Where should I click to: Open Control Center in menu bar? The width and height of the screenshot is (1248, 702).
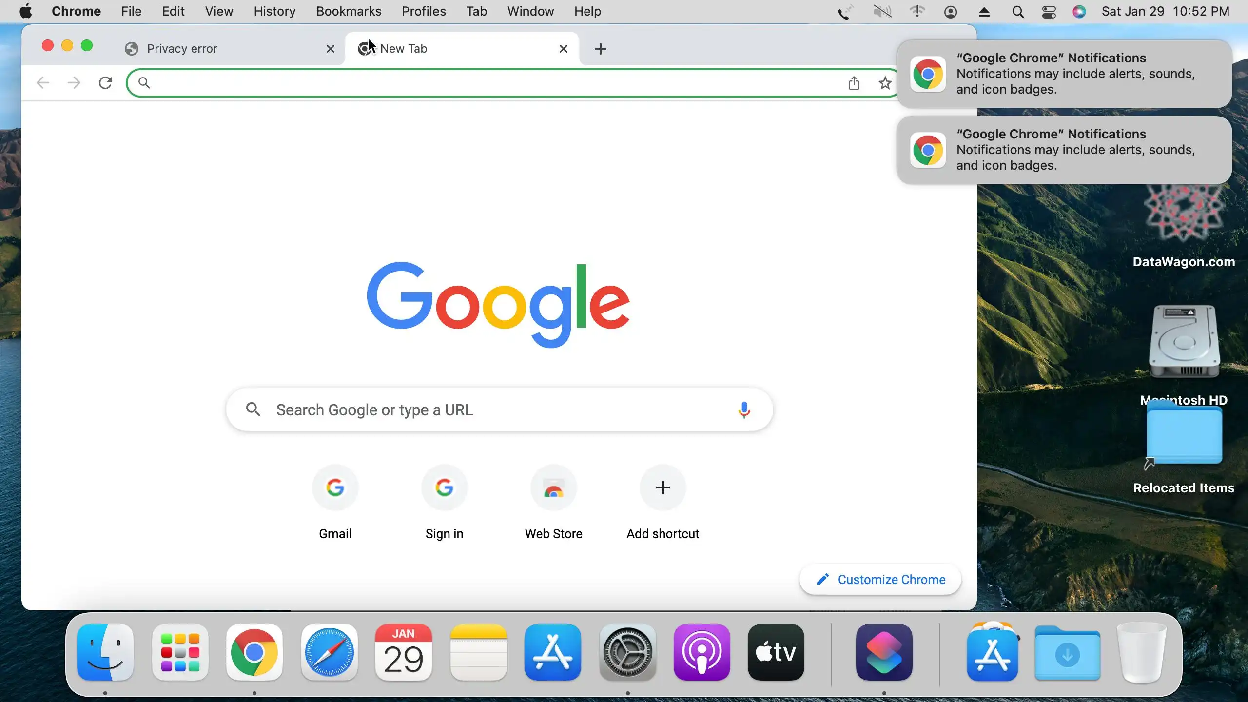pos(1049,12)
